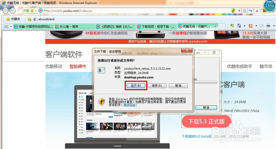Expand the RSS feeds dropdown arrow
276x149 pixels.
256,26
